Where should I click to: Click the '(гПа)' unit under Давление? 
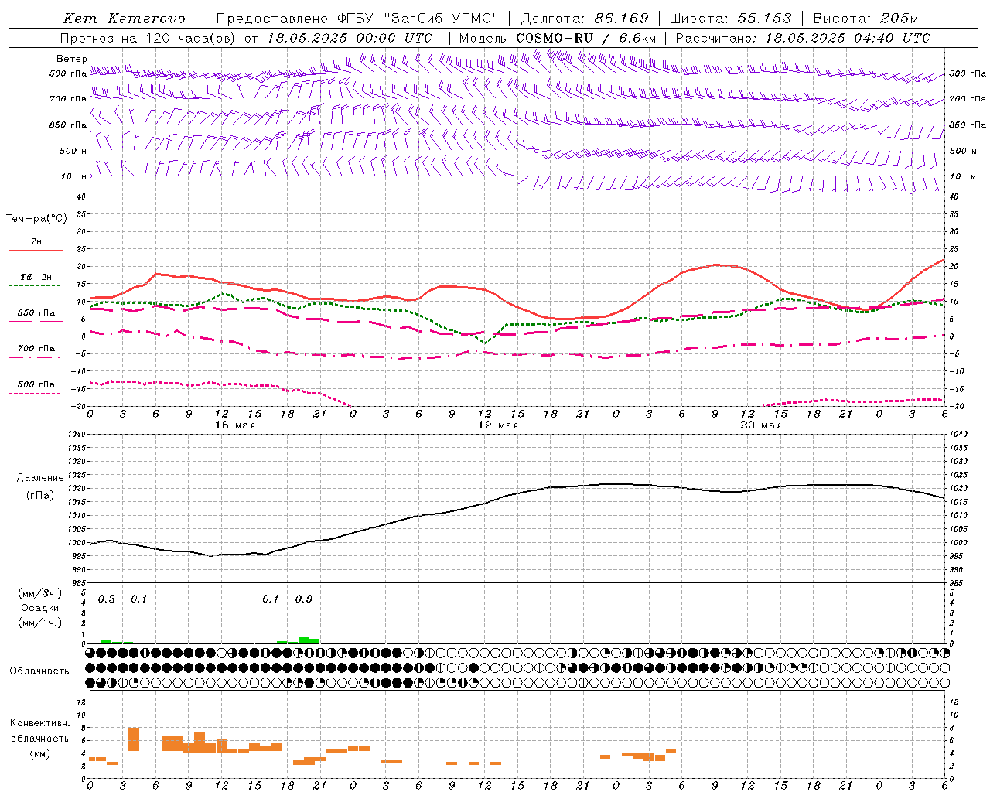[x=39, y=495]
